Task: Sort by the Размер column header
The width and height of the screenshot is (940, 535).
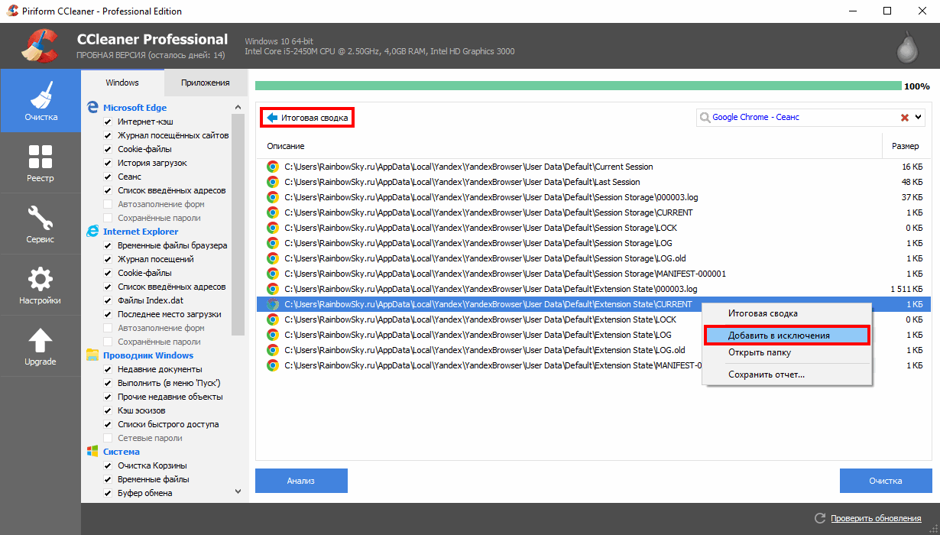Action: (x=906, y=146)
